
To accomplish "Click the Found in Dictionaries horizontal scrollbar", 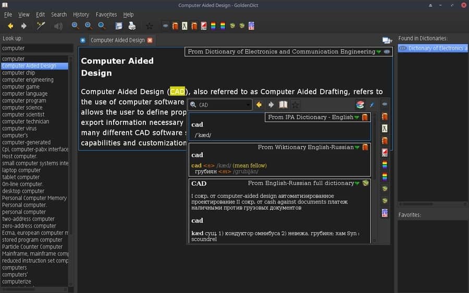I will tap(433, 204).
